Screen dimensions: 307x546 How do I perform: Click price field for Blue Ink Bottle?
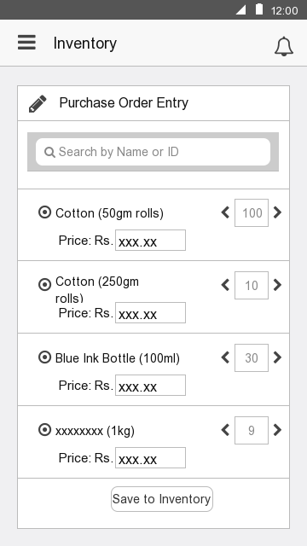pyautogui.click(x=150, y=385)
